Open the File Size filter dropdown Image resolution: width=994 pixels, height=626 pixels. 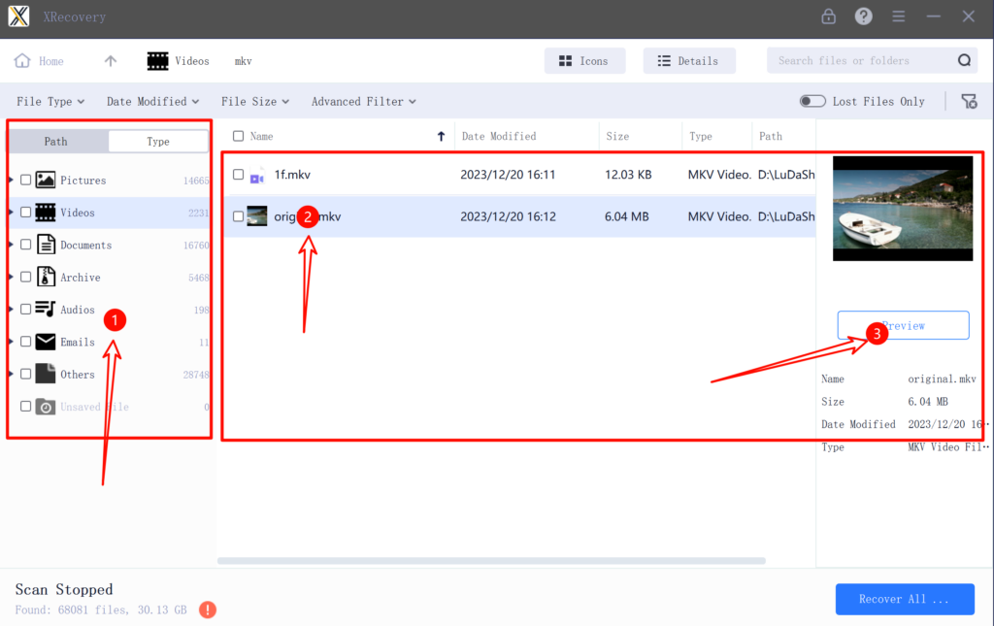255,101
